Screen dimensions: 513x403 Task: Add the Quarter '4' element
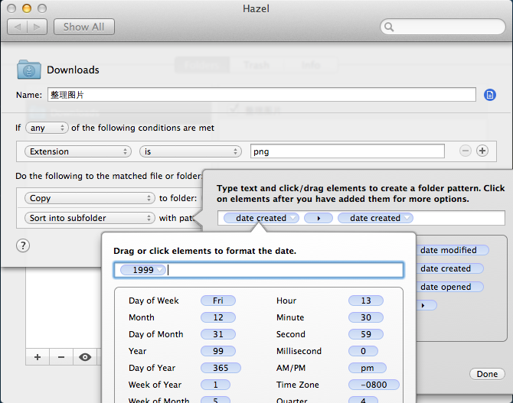[363, 400]
